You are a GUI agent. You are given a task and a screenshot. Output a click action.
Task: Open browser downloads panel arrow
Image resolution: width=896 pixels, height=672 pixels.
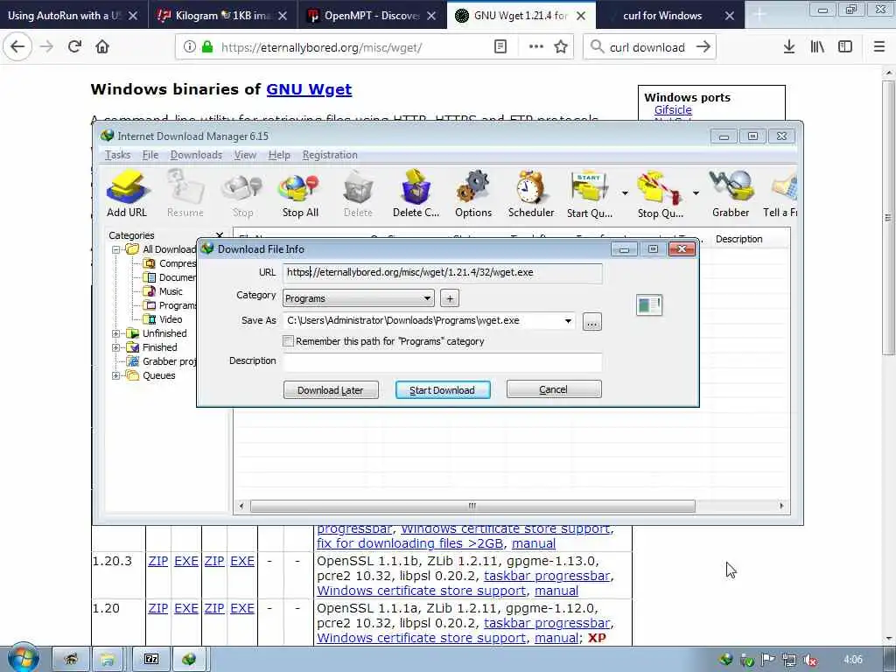[788, 47]
